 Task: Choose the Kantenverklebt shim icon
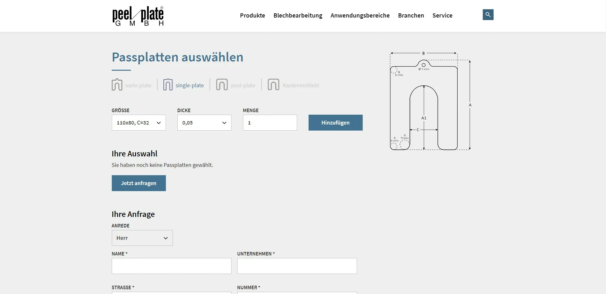[x=273, y=85]
